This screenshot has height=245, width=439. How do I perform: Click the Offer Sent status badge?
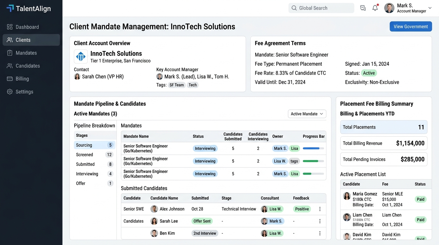pos(202,221)
